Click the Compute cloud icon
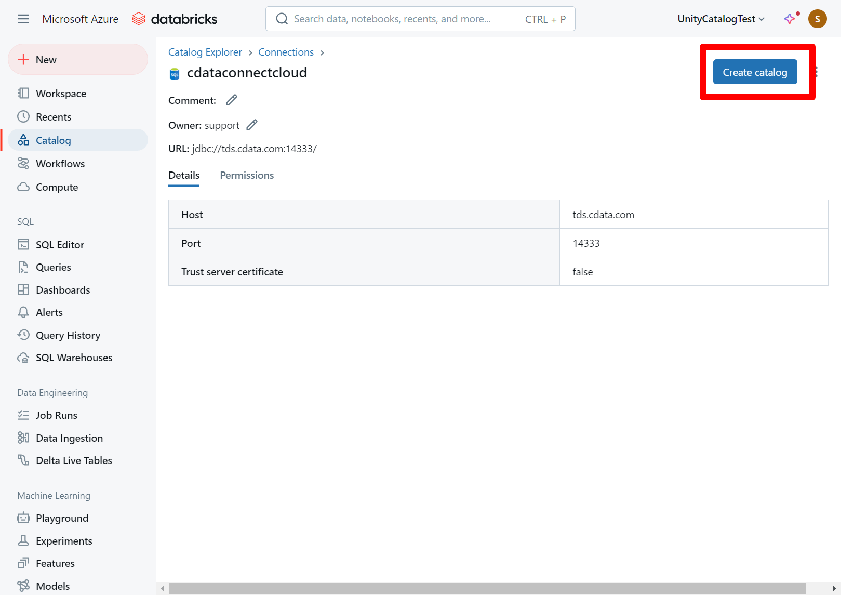The height and width of the screenshot is (595, 841). [23, 187]
